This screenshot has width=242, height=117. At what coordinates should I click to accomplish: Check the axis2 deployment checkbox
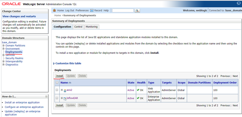coord(57,90)
